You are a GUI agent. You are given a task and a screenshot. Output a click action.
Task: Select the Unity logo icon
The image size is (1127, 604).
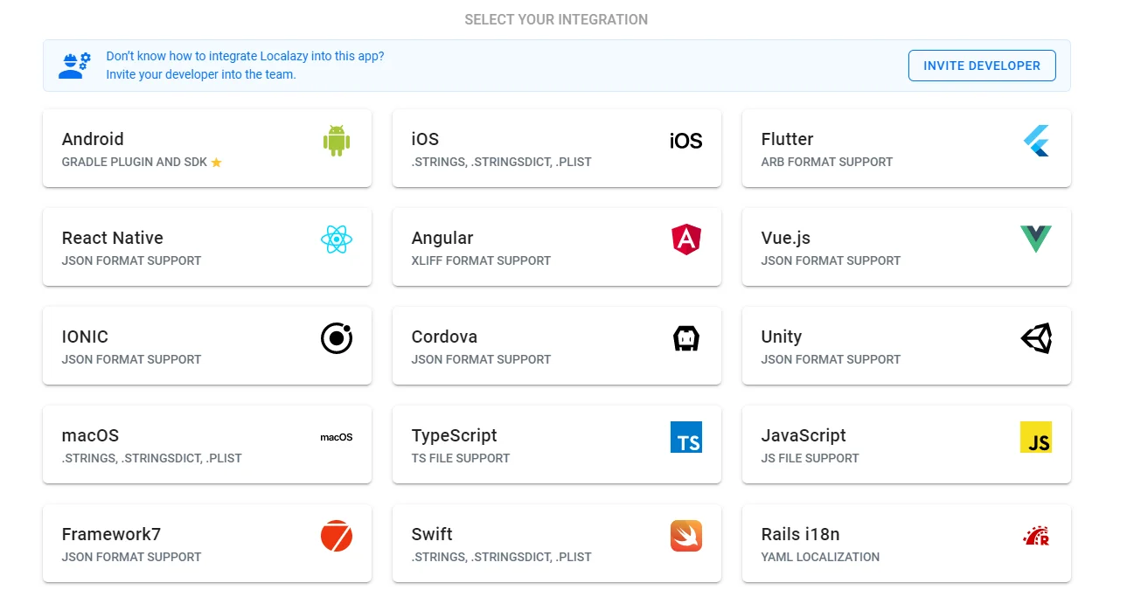click(1036, 338)
